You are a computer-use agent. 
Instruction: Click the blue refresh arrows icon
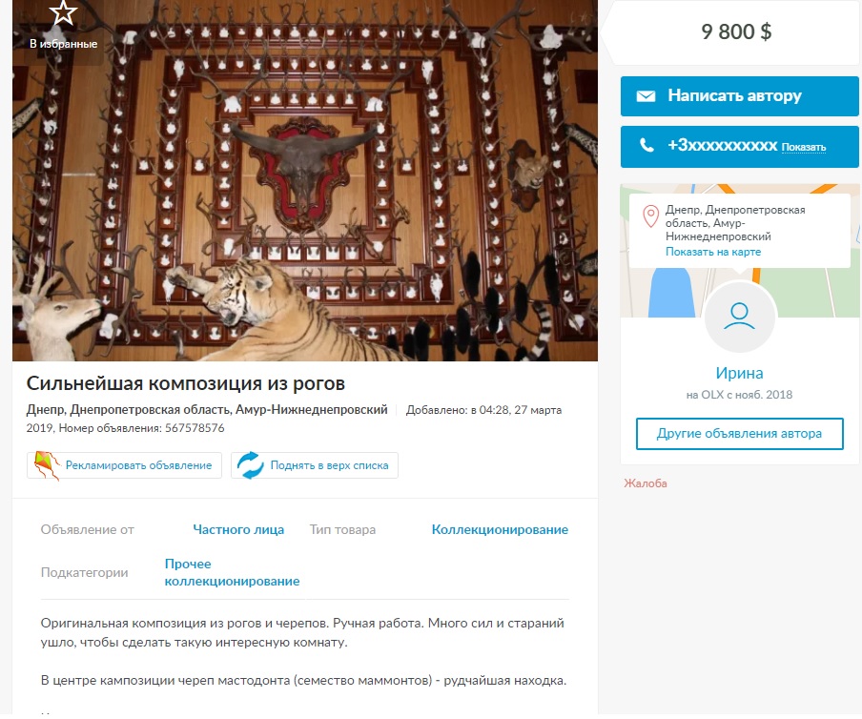[x=250, y=465]
